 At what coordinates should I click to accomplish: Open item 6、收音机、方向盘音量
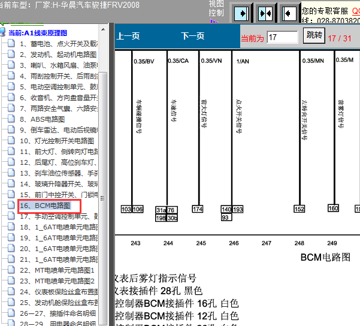pyautogui.click(x=59, y=98)
